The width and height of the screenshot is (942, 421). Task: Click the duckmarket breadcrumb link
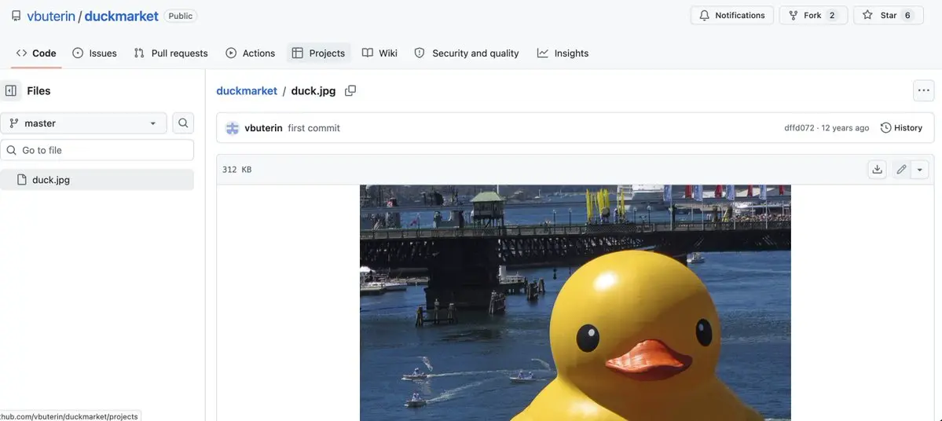[247, 90]
